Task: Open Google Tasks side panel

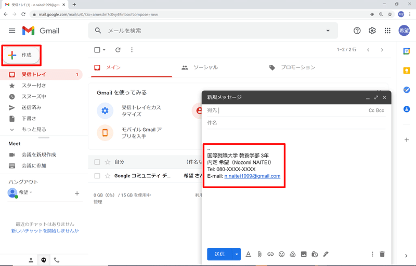Action: 407,90
